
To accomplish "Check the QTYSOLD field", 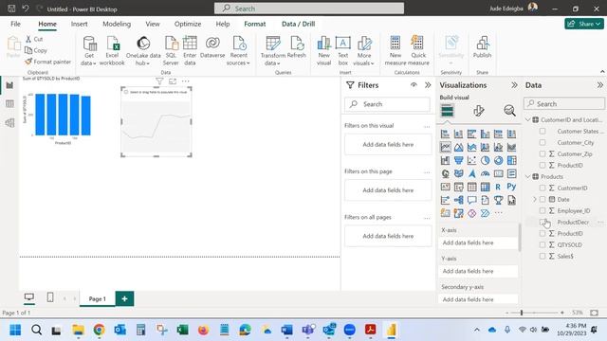I will click(543, 244).
